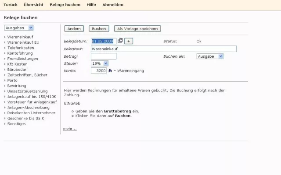
Task: Open the Hilfe menu
Action: (x=91, y=5)
